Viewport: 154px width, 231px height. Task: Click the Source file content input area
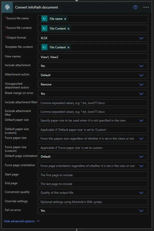click(x=93, y=29)
